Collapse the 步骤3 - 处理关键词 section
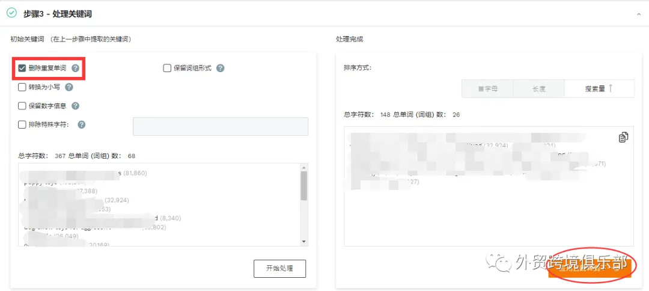This screenshot has height=291, width=649. coord(639,14)
